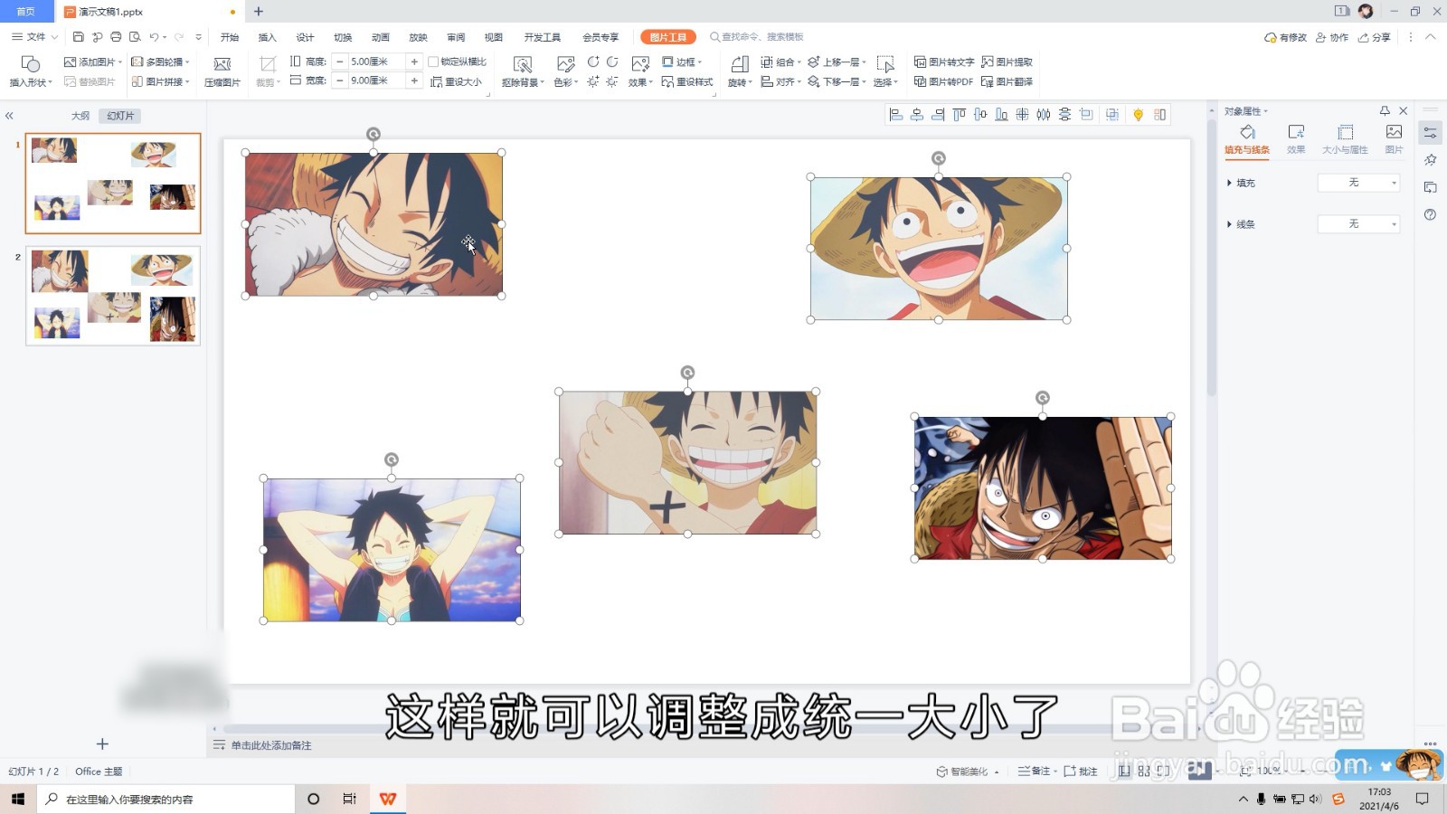Open the 添加图片 add picture dropdown
The height and width of the screenshot is (814, 1447).
[93, 62]
